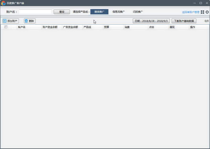Click the 添加账户 plus icon

[5, 21]
